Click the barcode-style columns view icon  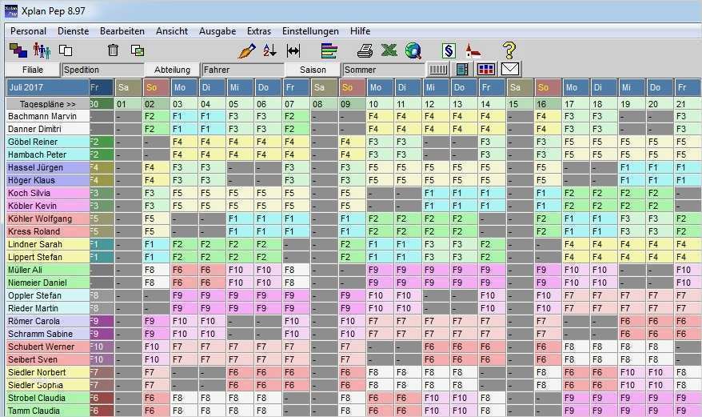(438, 70)
